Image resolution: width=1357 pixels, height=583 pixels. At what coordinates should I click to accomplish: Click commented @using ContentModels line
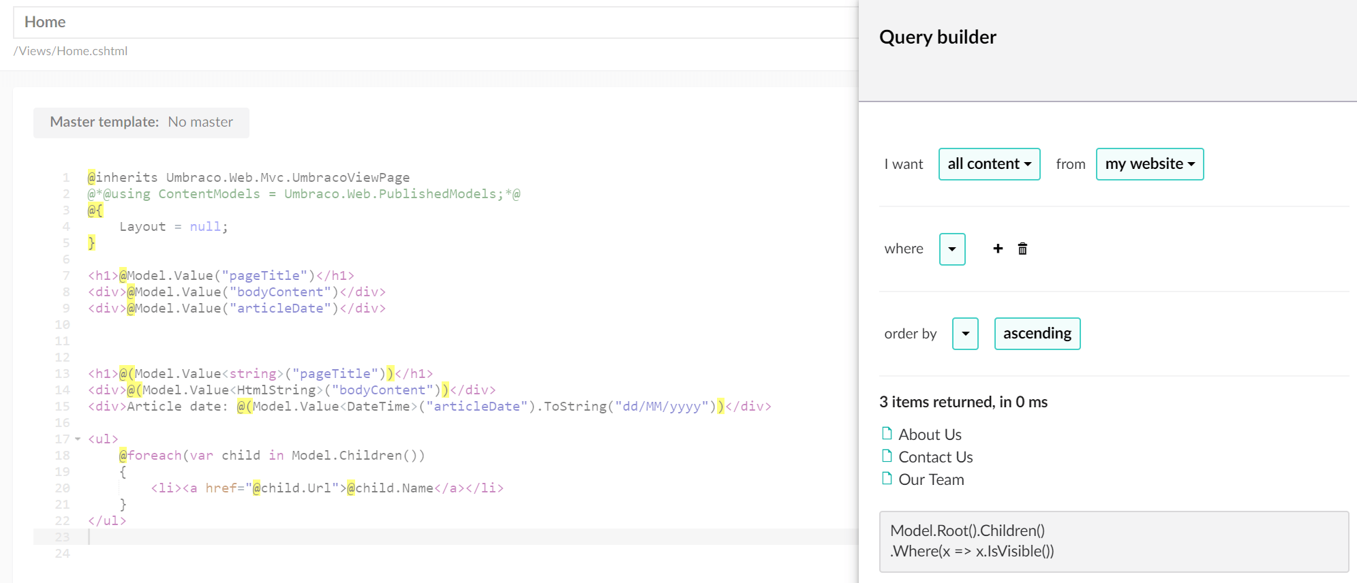304,194
